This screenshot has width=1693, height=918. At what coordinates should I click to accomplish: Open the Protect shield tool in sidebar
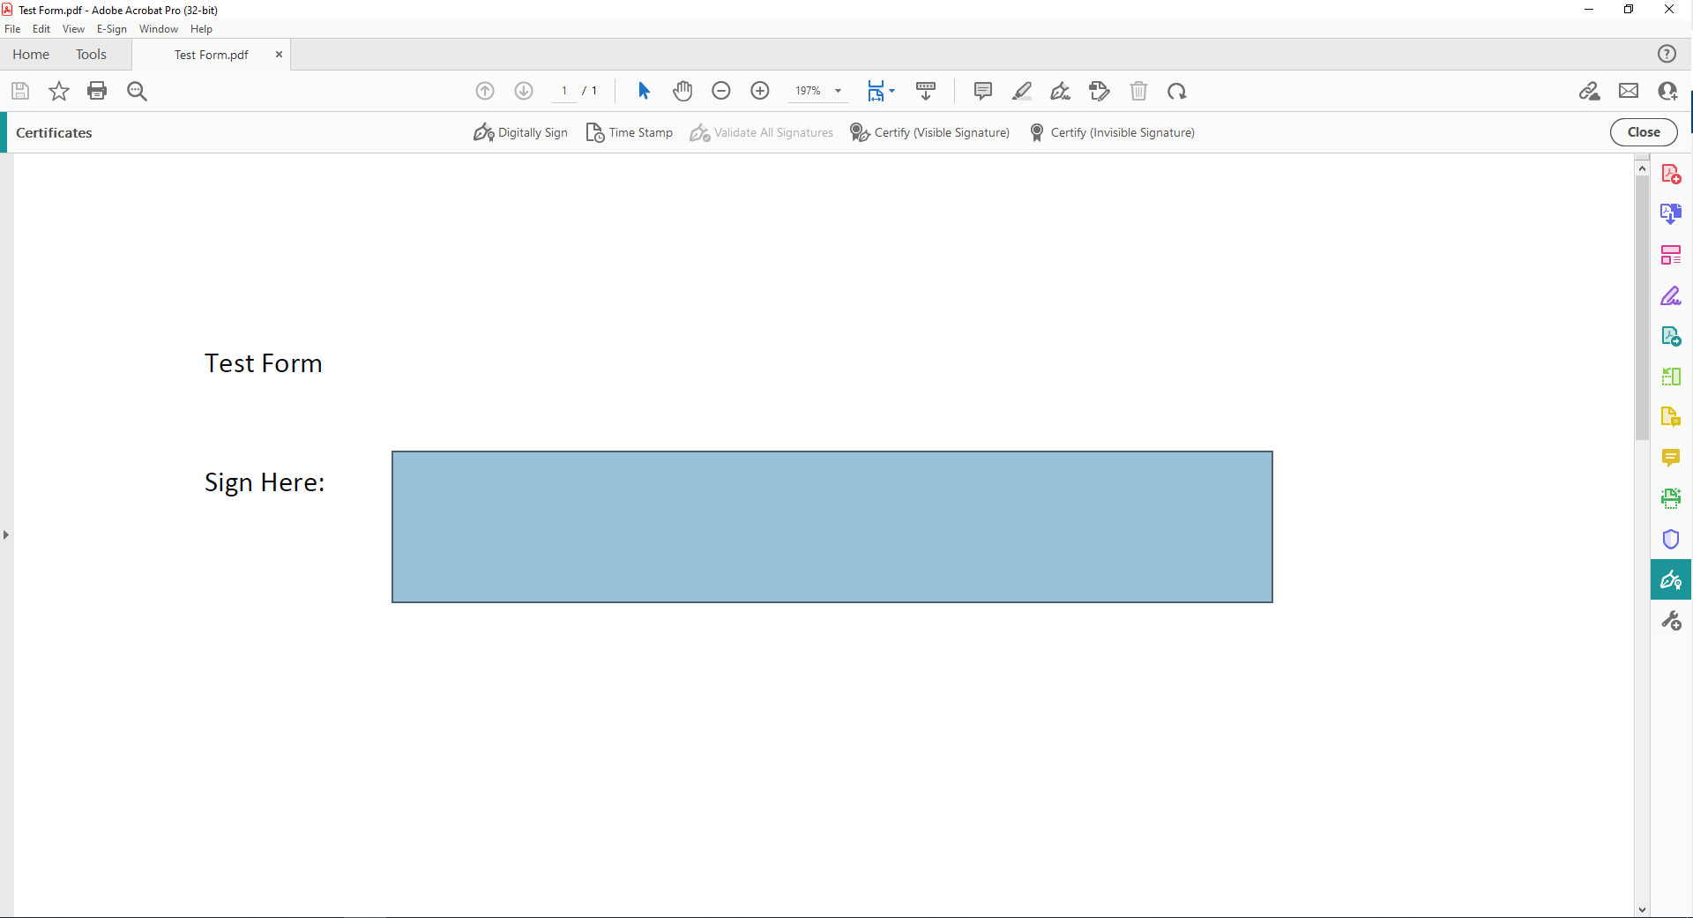(1671, 539)
